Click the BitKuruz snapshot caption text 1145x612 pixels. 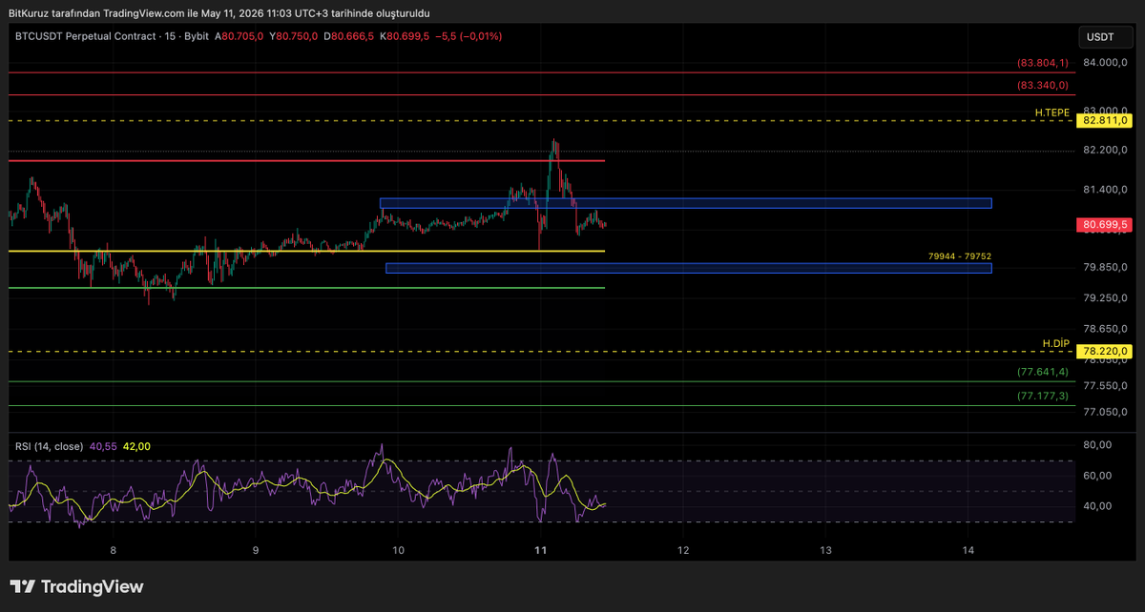click(219, 12)
